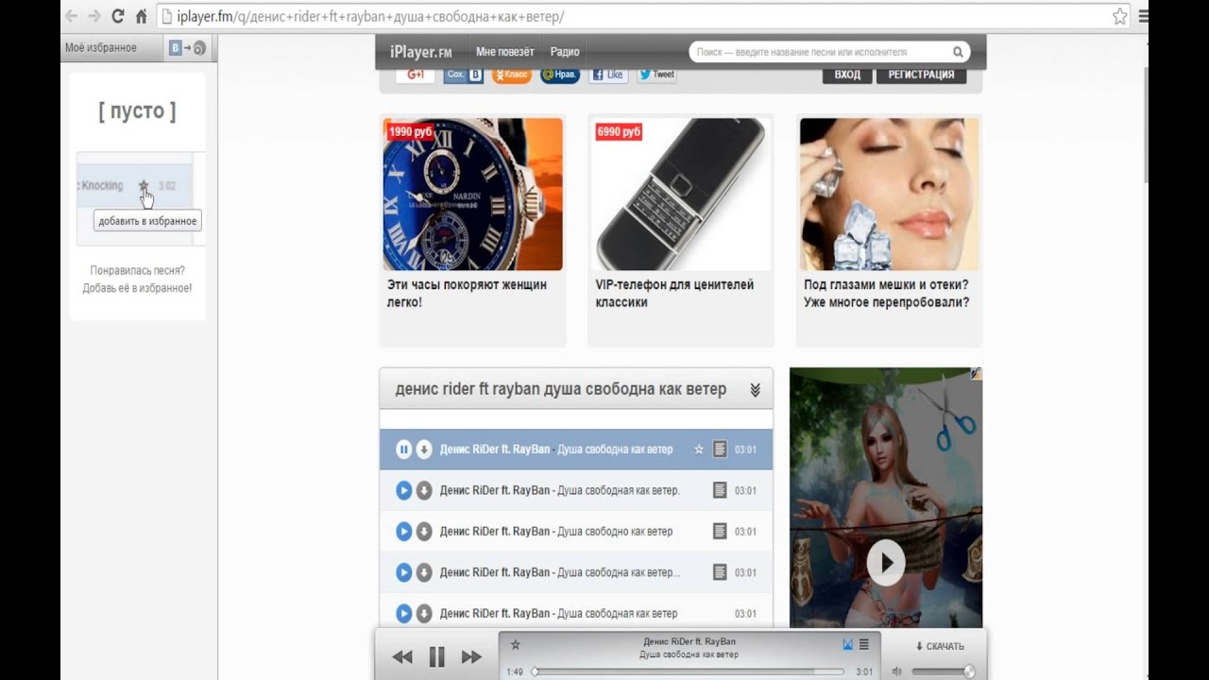Viewport: 1209px width, 680px height.
Task: Share via the orange Класс button
Action: tap(511, 75)
